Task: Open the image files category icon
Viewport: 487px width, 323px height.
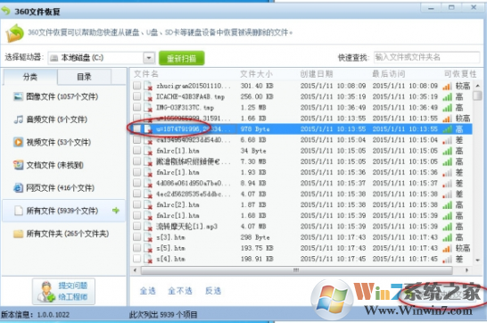Action: (x=19, y=96)
